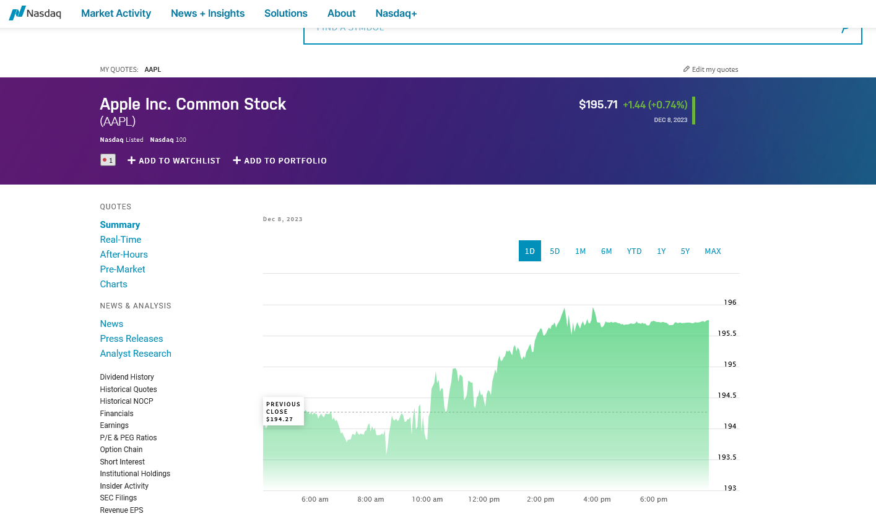Select the 6M chart range
Viewport: 876px width, 514px height.
[606, 251]
